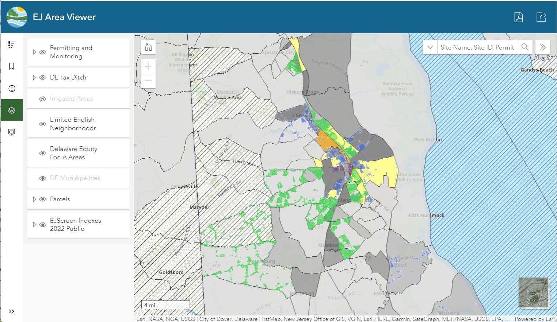
Task: Toggle visibility of Delaware Equity Focus Areas
Action: [42, 153]
